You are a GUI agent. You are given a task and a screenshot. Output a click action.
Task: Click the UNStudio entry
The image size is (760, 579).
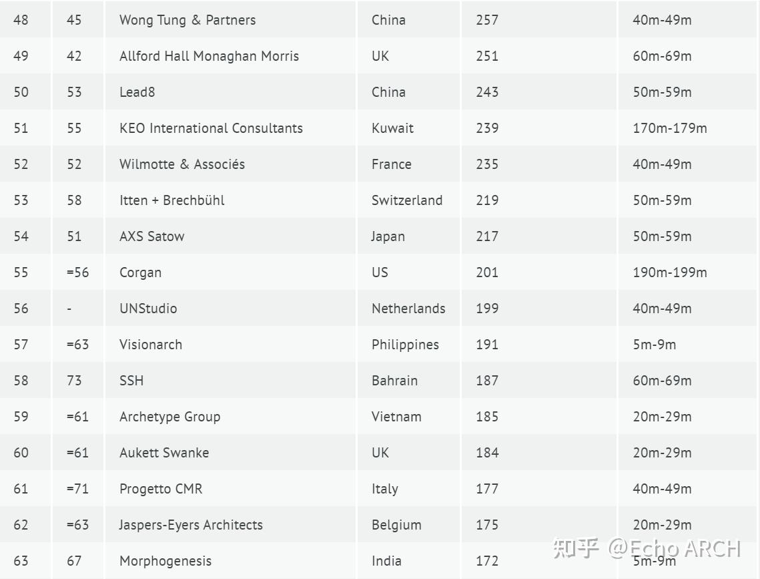tap(148, 309)
